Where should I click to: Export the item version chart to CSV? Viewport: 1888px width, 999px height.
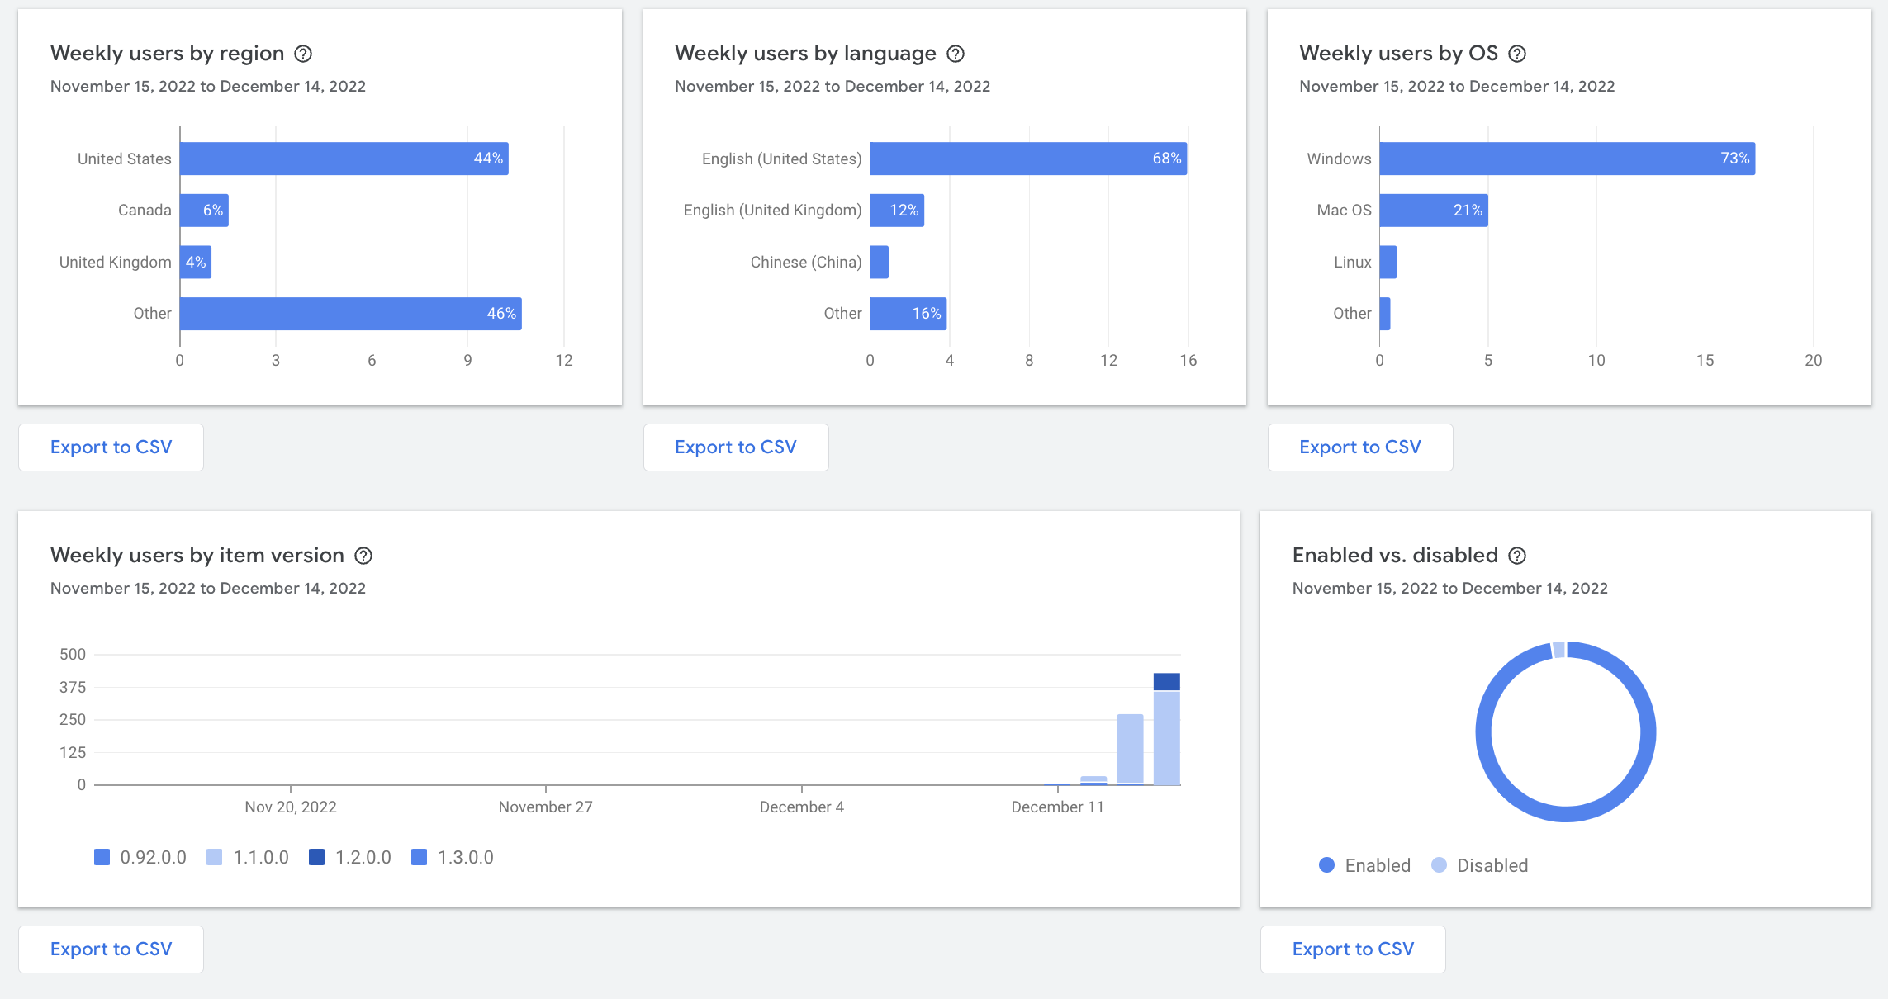(x=111, y=949)
